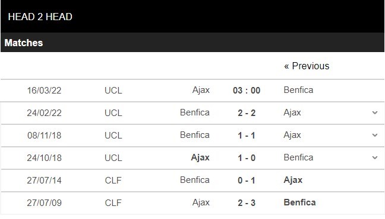The image size is (385, 219).
Task: Open the HEAD 2 HEAD section title
Action: click(40, 17)
